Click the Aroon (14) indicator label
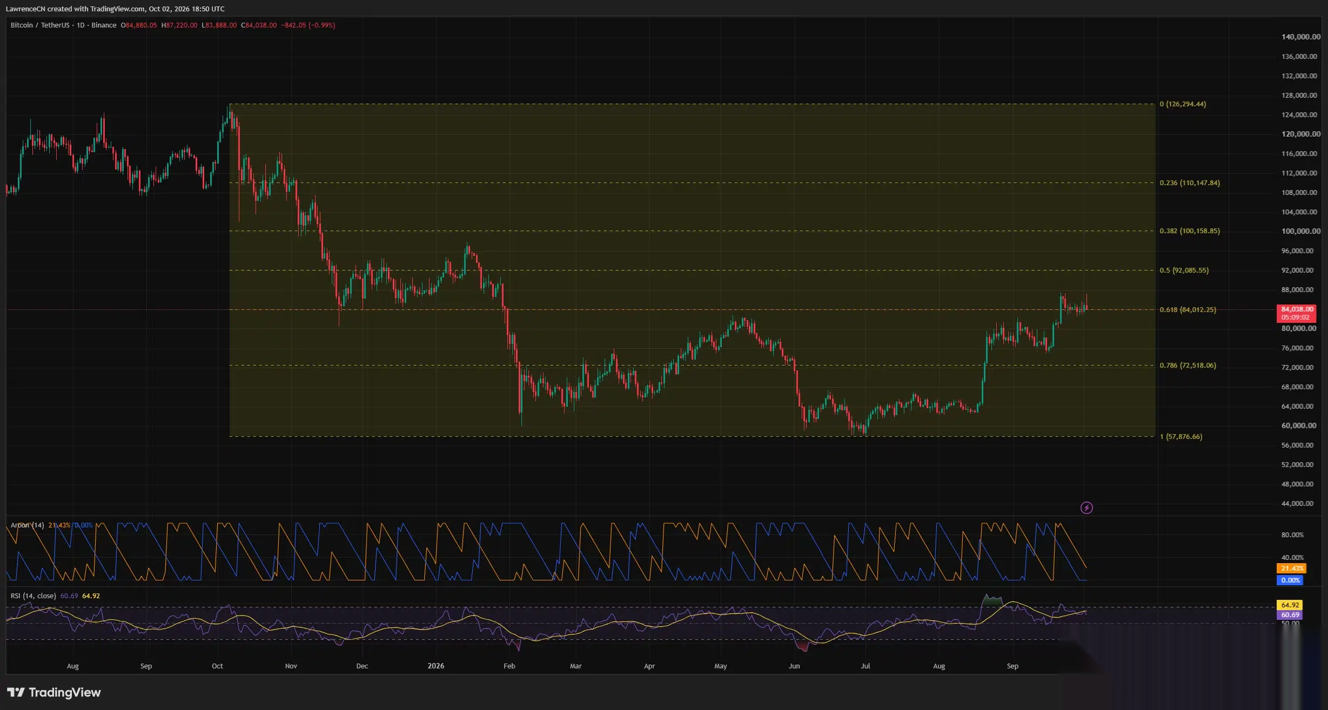Screen dimensions: 1328x710 tap(28, 525)
